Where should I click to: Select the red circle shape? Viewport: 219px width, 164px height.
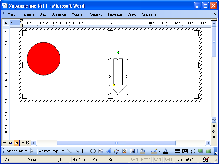(43, 59)
